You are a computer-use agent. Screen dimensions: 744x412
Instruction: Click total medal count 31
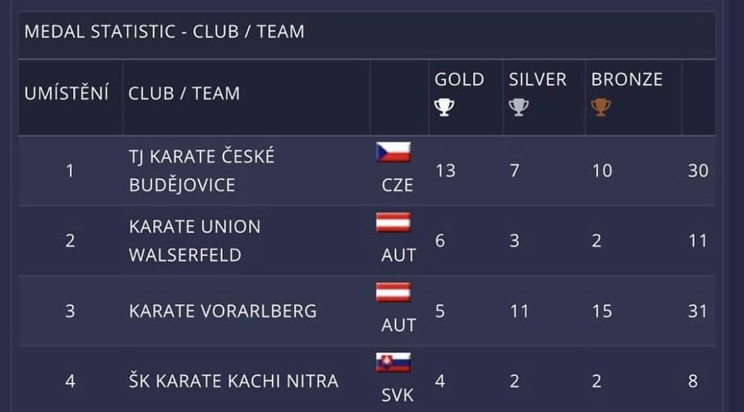698,311
